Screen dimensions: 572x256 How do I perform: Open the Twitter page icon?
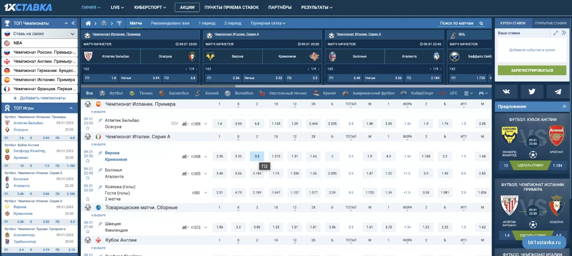tap(532, 92)
